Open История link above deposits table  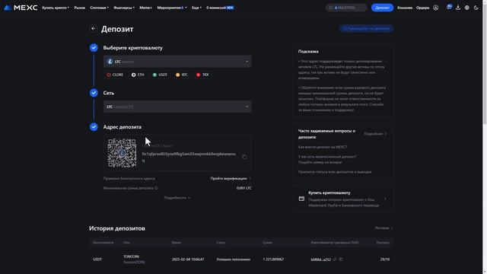384,228
